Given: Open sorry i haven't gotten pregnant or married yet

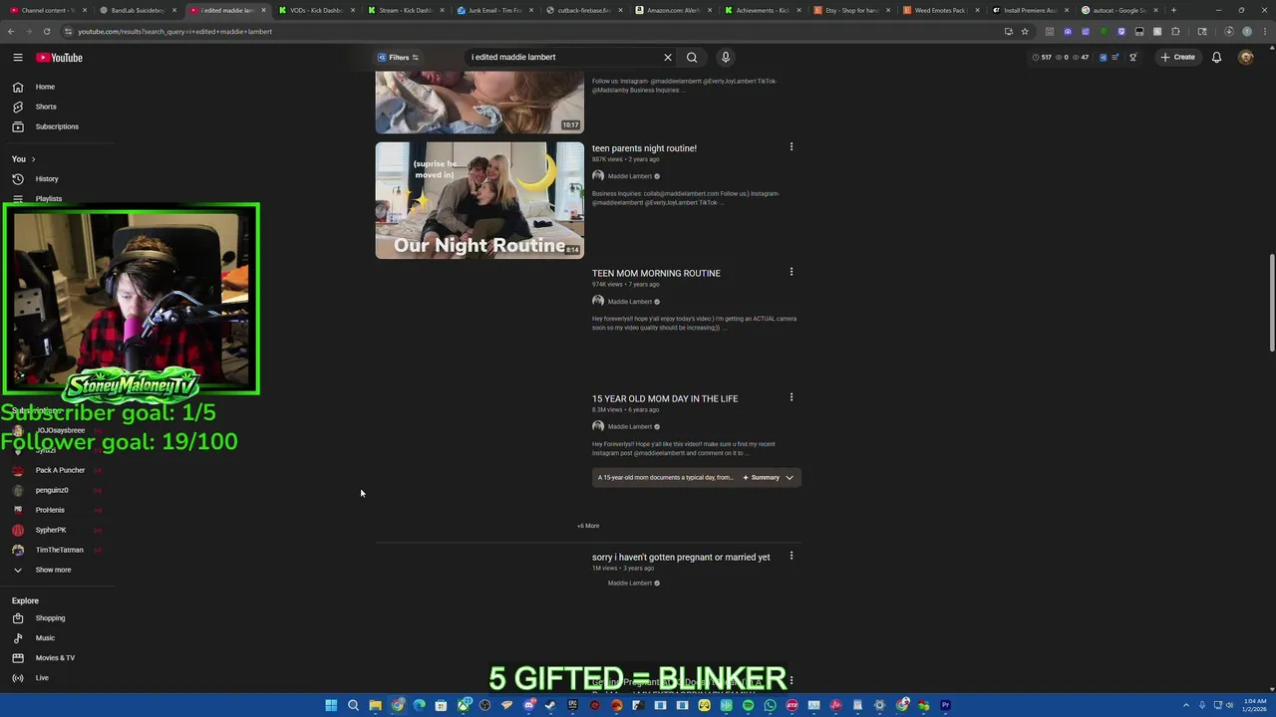Looking at the screenshot, I should click(681, 557).
